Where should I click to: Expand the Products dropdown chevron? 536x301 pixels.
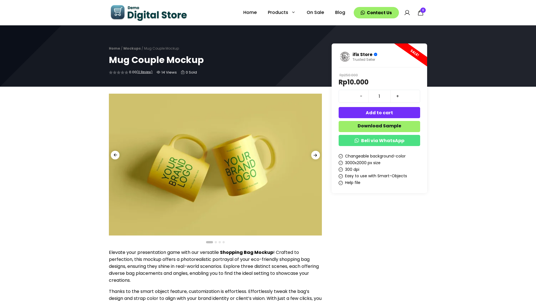click(x=293, y=13)
